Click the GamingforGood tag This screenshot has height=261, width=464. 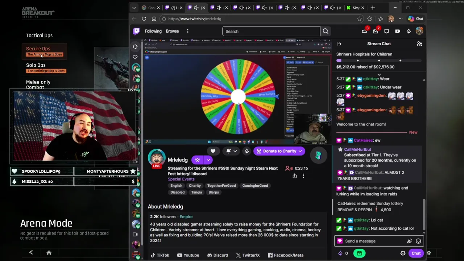coord(255,186)
